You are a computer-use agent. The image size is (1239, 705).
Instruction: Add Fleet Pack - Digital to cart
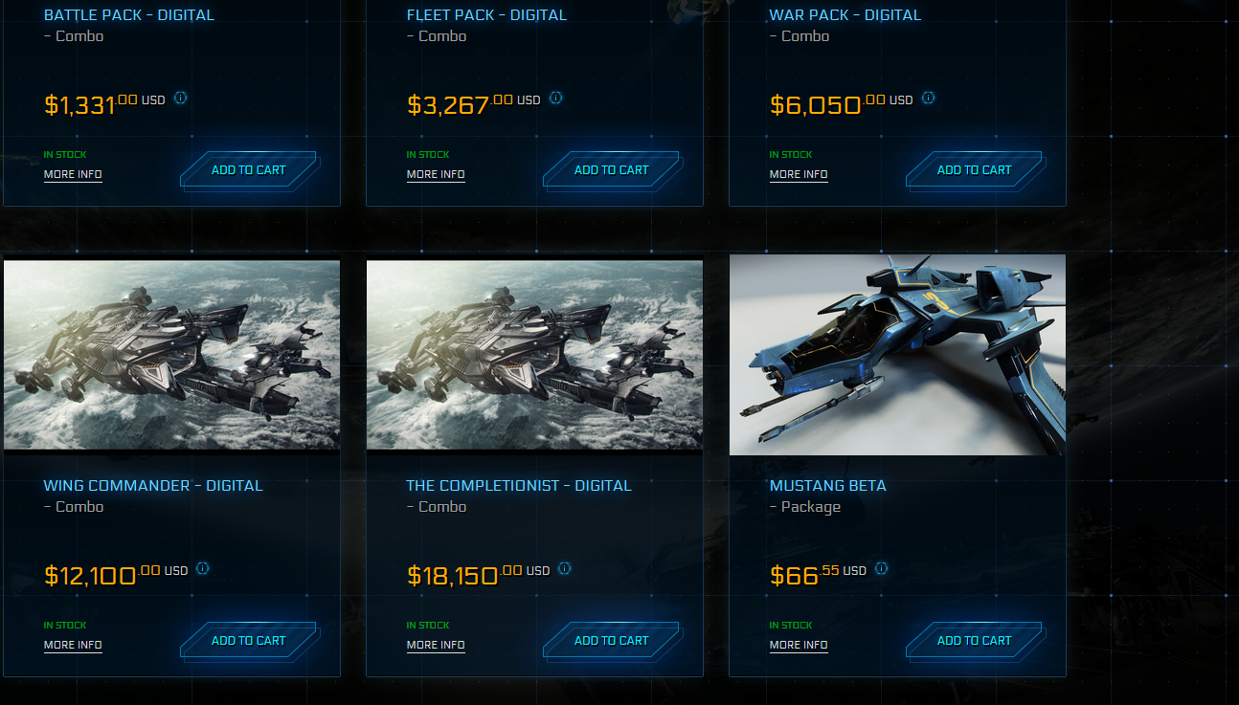[x=612, y=170]
